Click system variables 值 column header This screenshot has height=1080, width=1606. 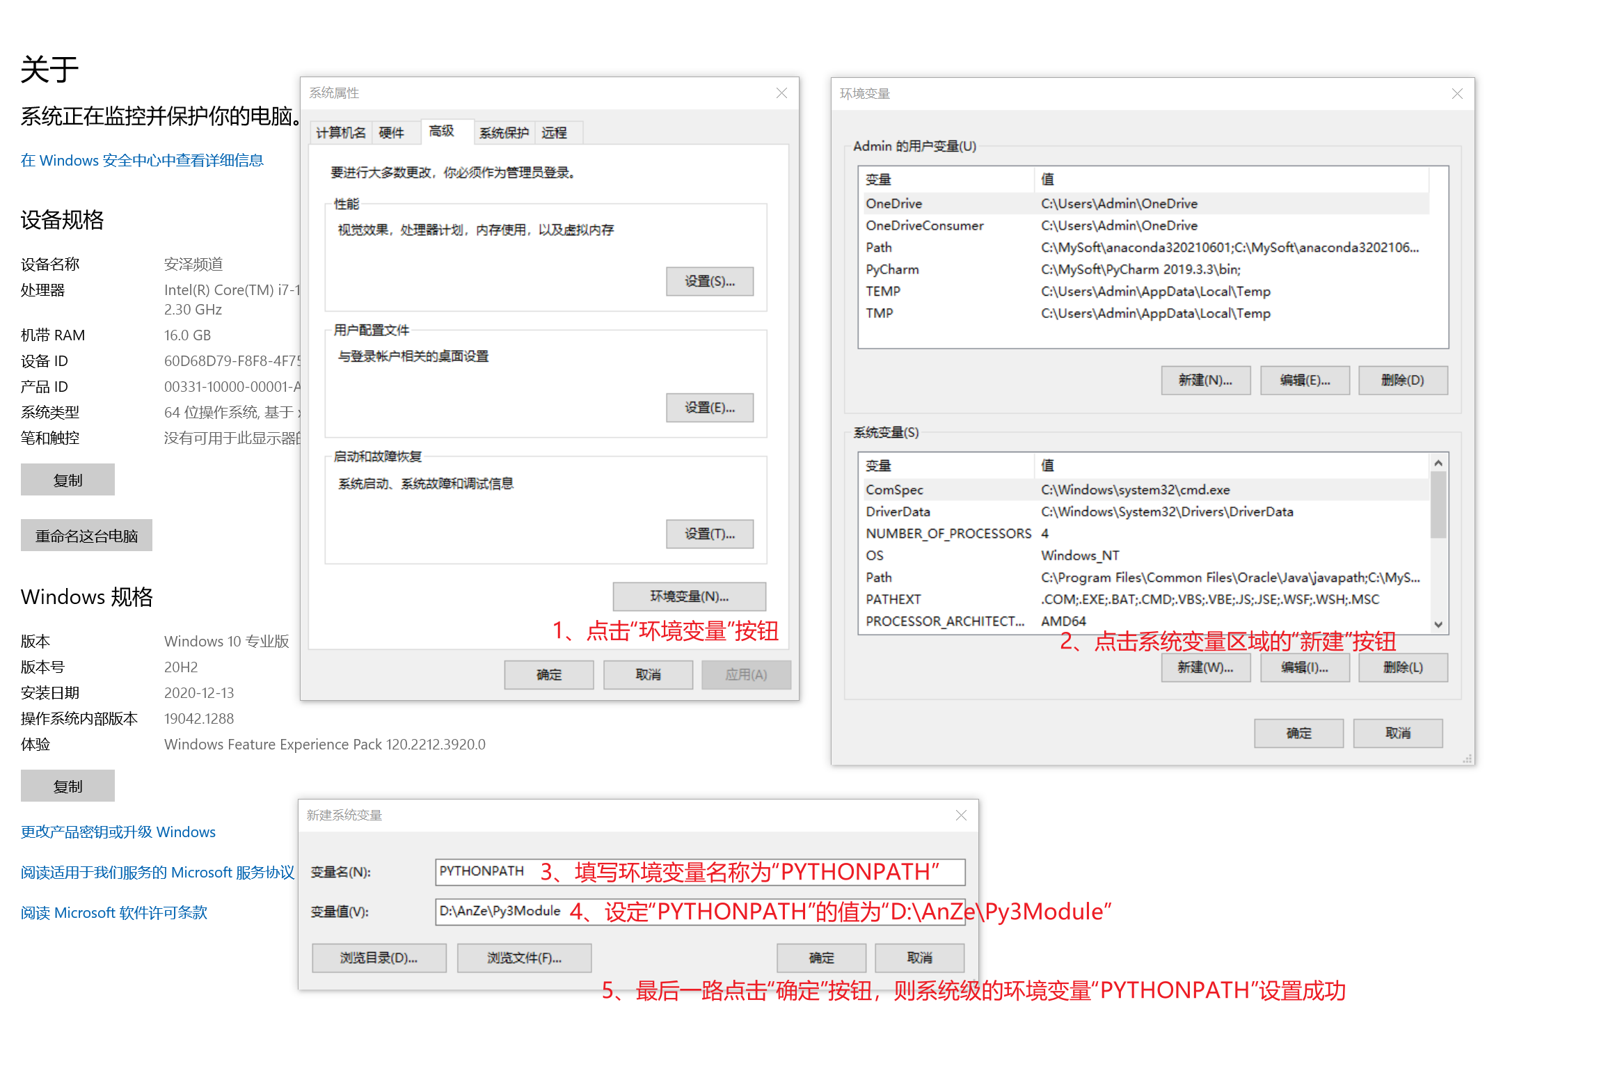click(x=1232, y=466)
